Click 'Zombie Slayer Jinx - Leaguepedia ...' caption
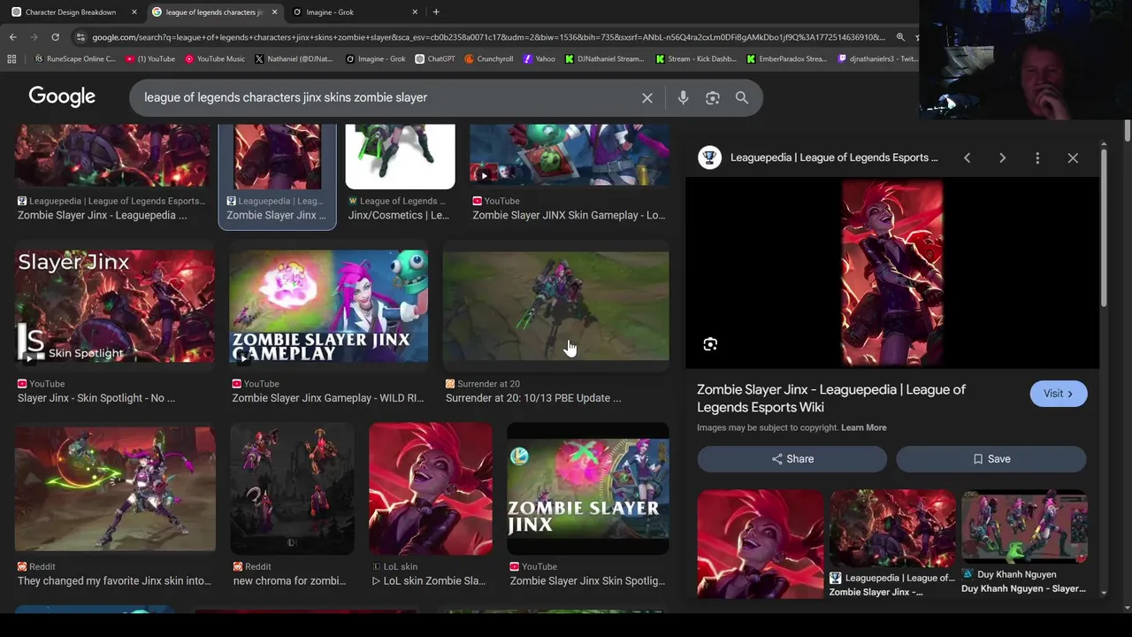The image size is (1132, 637). pyautogui.click(x=103, y=215)
